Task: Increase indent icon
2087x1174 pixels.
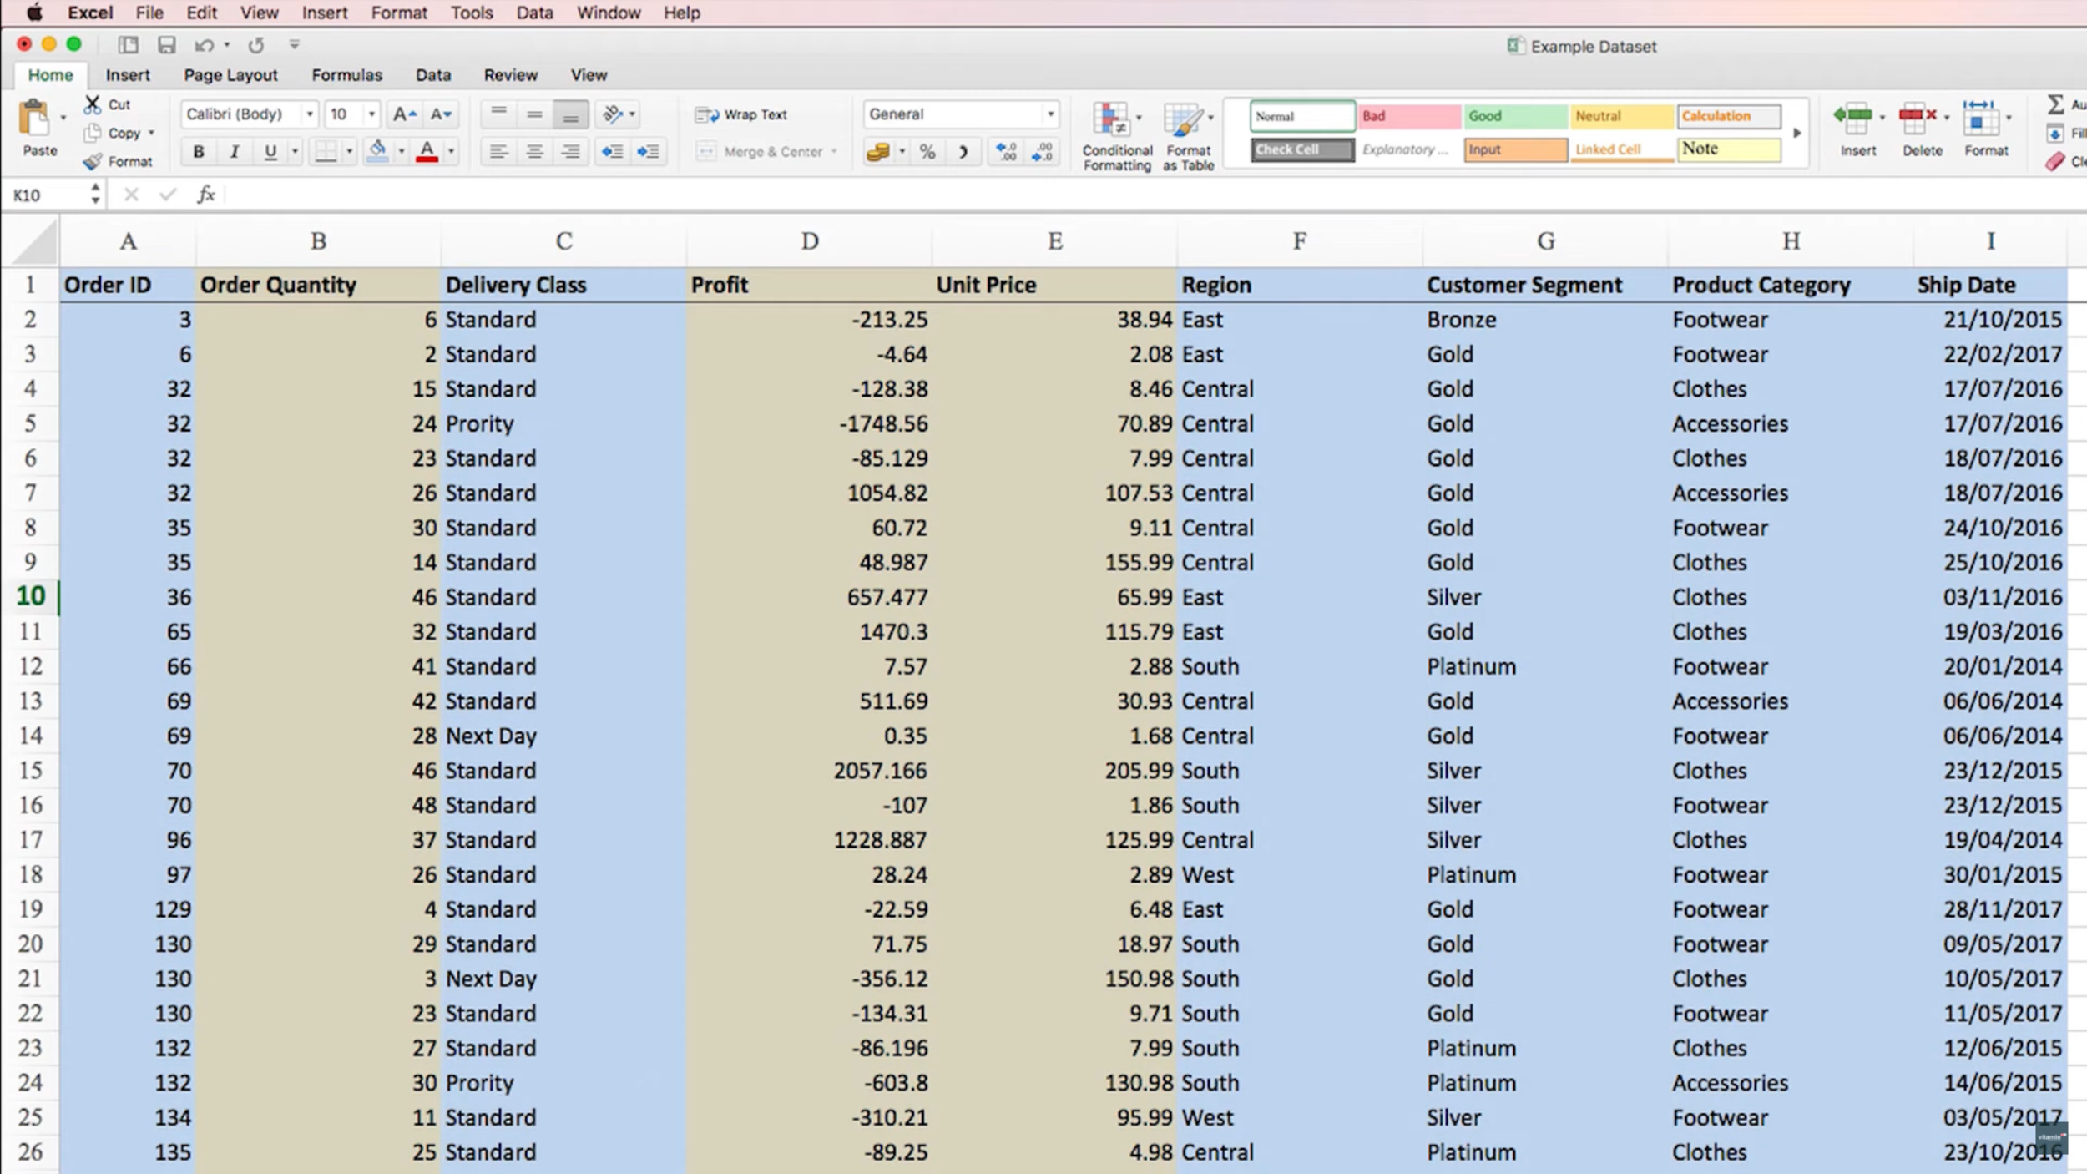Action: coord(648,151)
